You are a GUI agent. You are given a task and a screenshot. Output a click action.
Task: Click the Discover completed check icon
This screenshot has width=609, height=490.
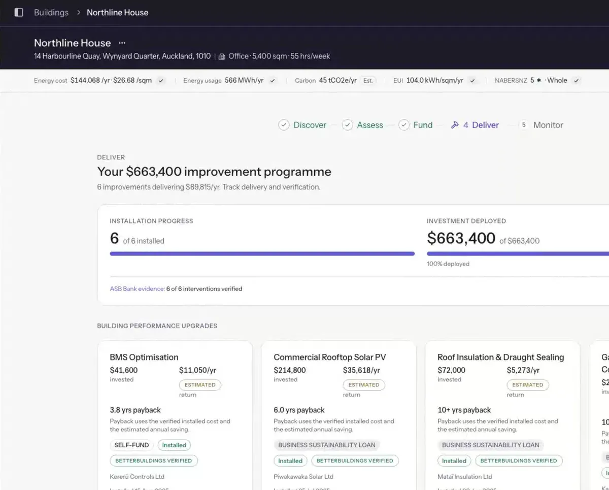(284, 125)
